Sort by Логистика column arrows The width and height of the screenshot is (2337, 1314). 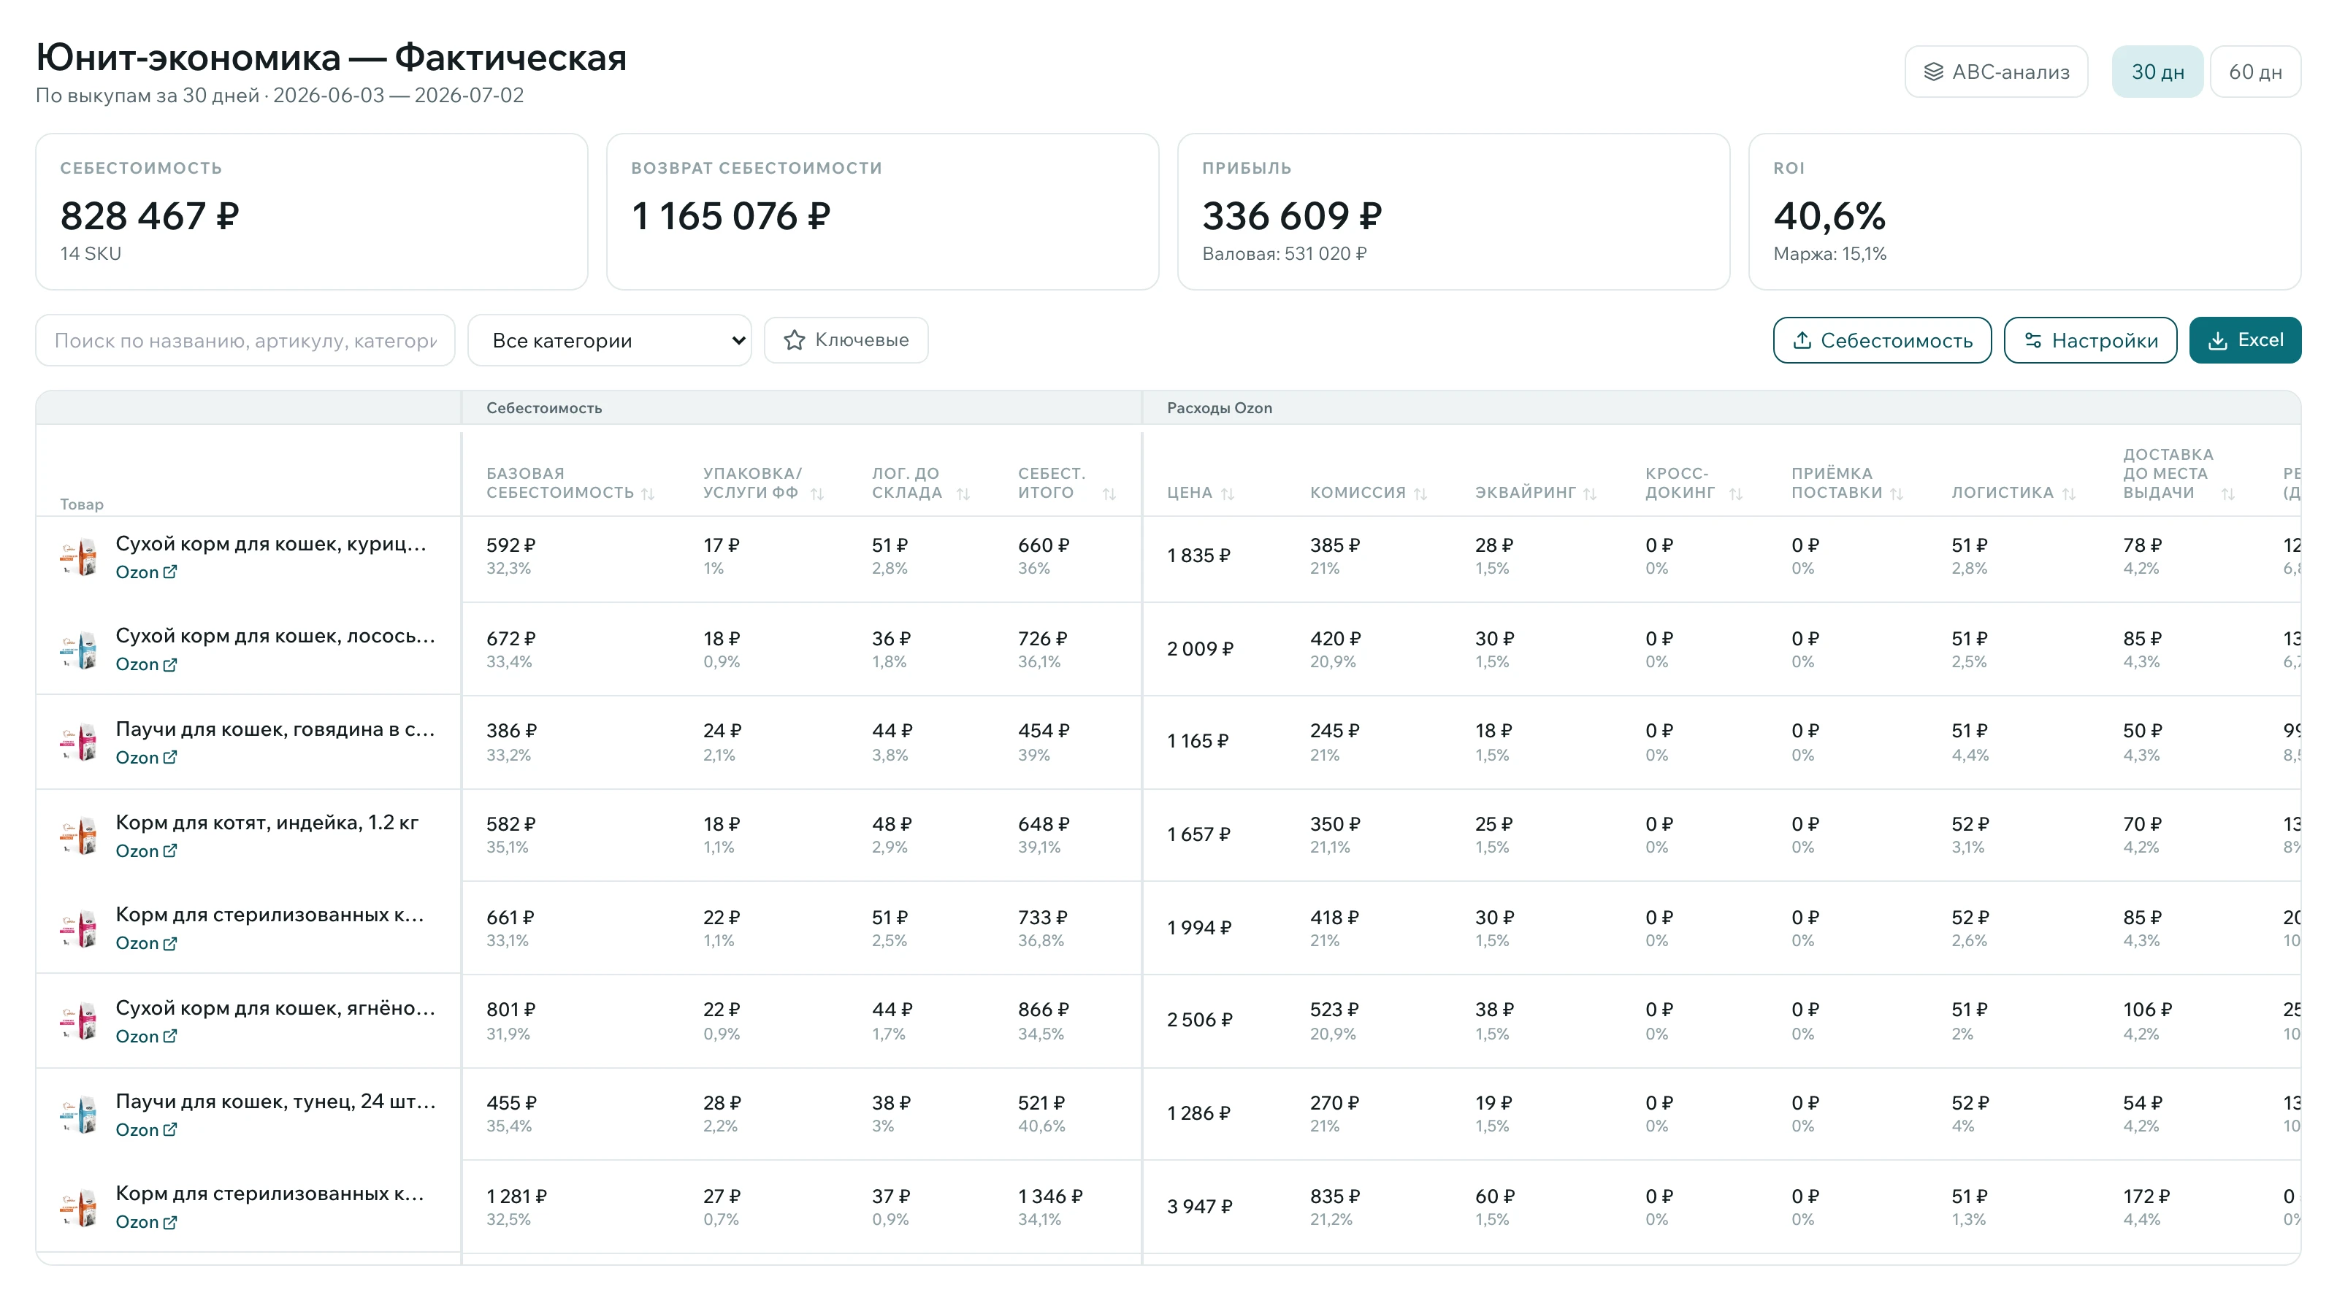[2068, 493]
